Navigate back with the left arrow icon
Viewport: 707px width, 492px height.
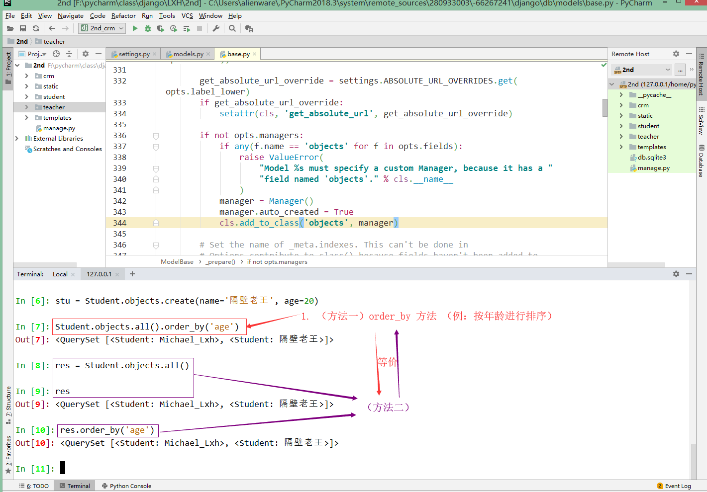click(52, 29)
